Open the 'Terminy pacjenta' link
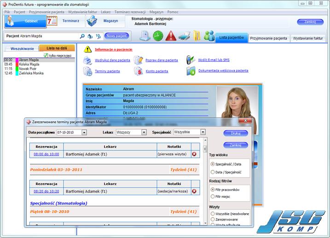330x238 pixels. point(107,71)
